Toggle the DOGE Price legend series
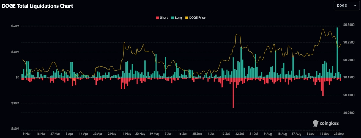 tap(195, 18)
